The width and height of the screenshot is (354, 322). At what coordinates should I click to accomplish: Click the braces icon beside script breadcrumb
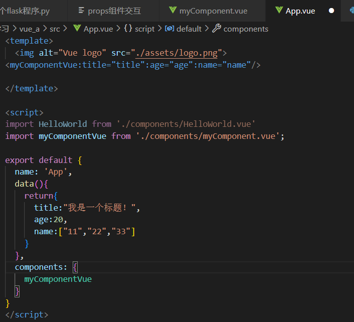(128, 29)
